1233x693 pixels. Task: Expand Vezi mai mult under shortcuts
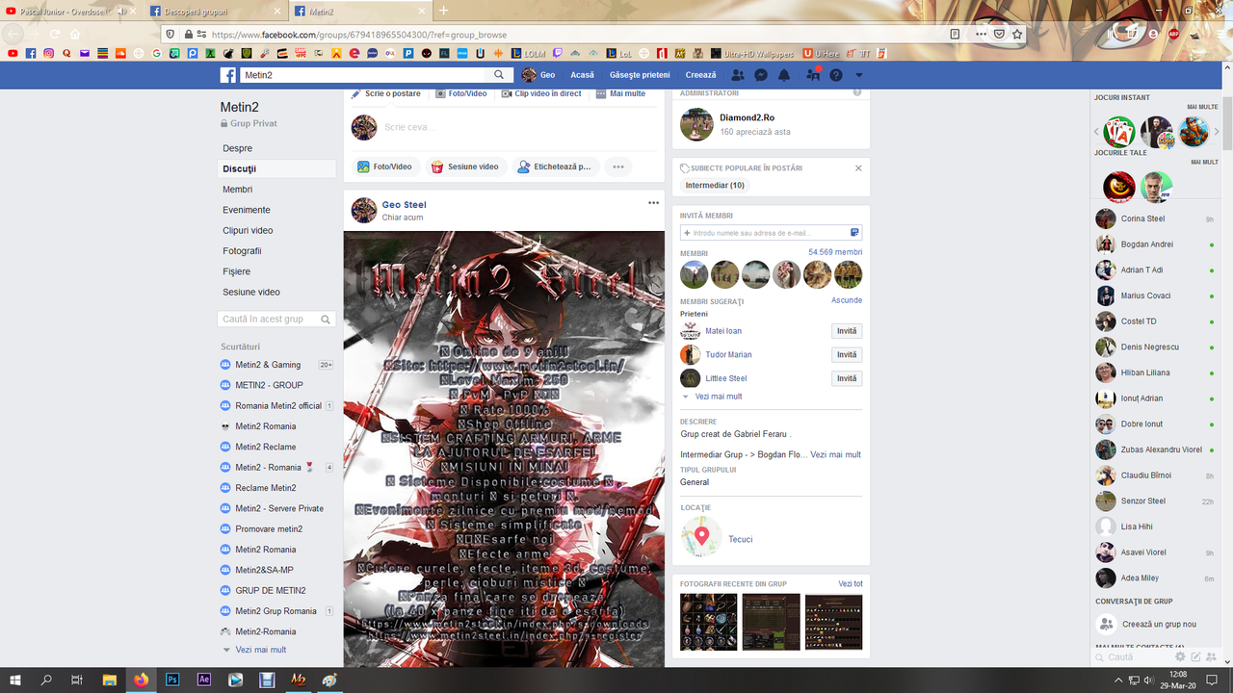coord(260,650)
